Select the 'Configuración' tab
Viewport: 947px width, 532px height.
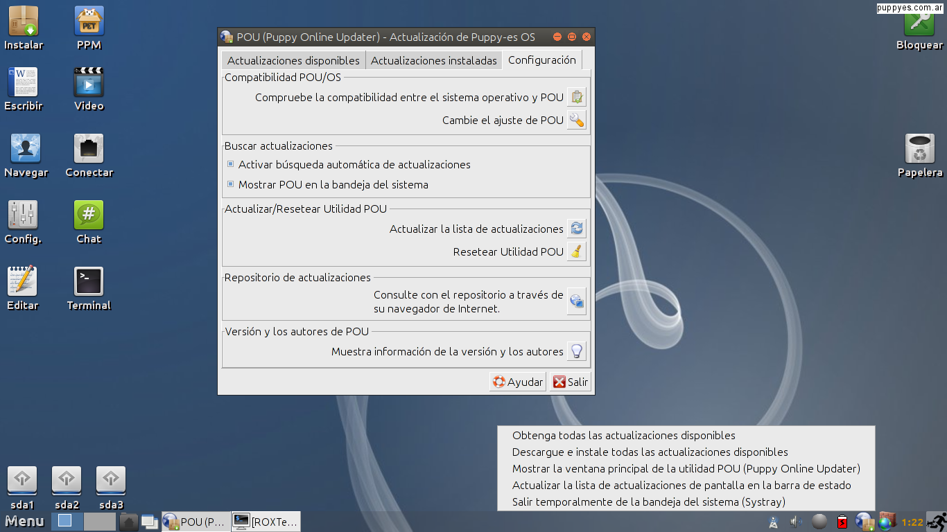point(542,60)
